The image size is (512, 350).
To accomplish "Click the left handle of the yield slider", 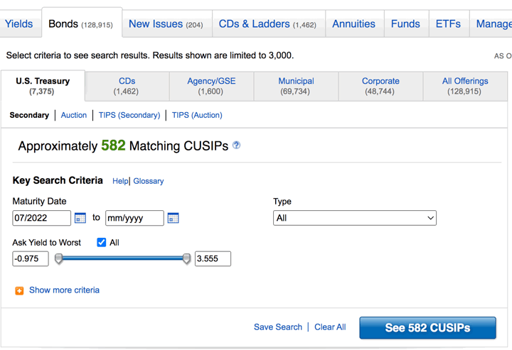I will (x=59, y=259).
